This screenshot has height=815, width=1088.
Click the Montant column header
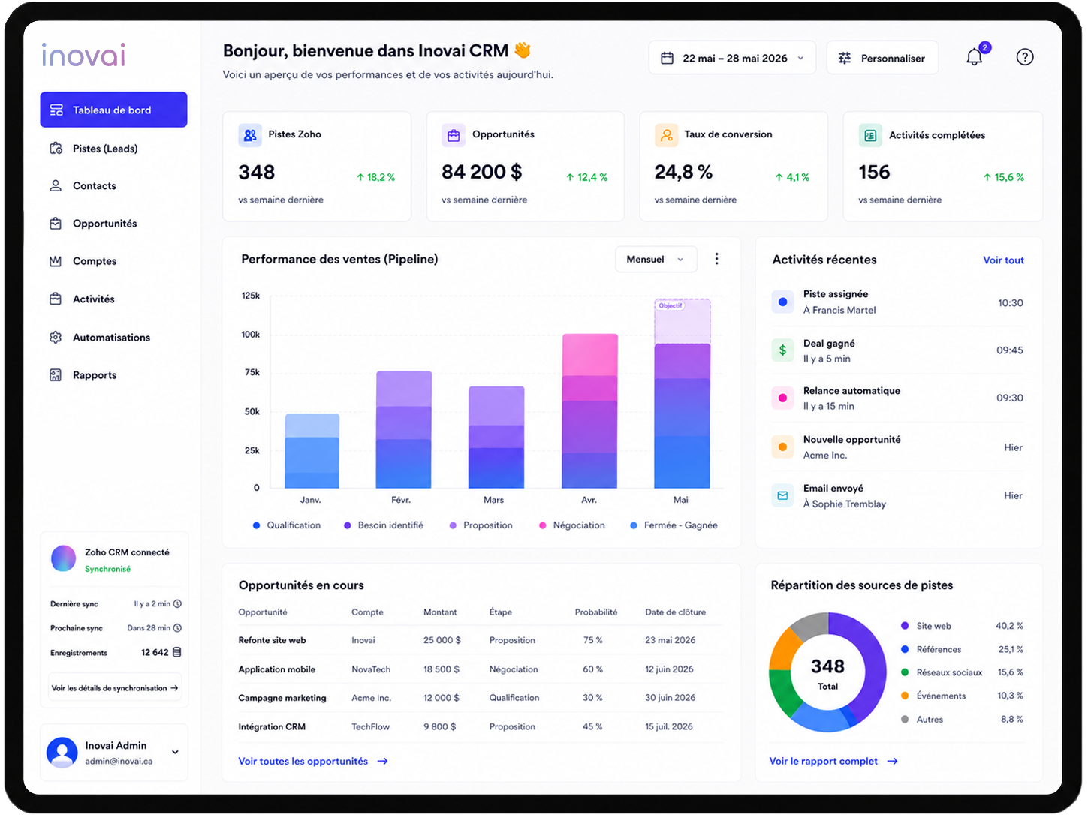[440, 612]
